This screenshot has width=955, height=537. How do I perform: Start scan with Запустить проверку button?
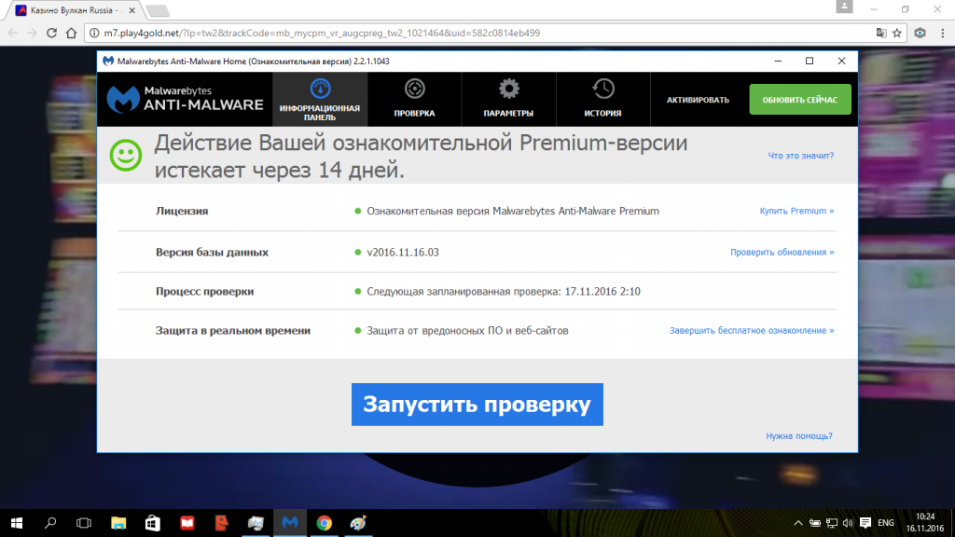click(x=477, y=405)
